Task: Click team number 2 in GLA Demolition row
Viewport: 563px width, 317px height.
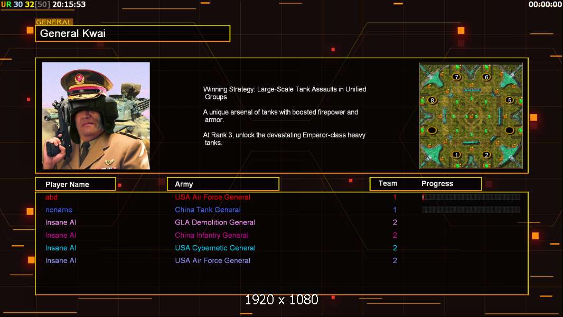Action: [395, 222]
